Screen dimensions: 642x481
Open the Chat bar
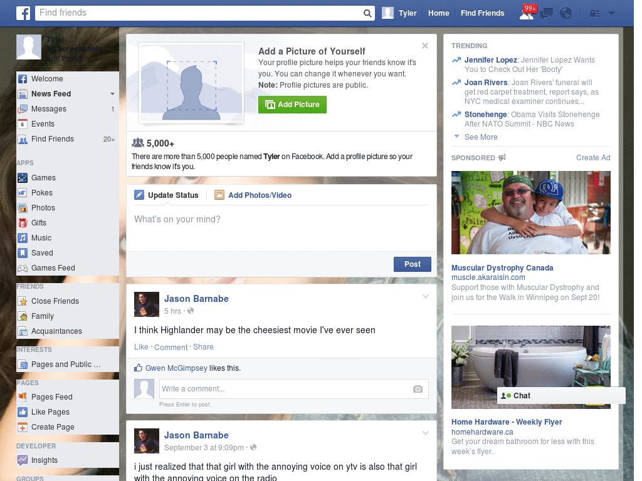pyautogui.click(x=561, y=396)
